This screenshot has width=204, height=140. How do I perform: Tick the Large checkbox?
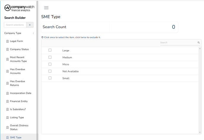click(x=50, y=50)
